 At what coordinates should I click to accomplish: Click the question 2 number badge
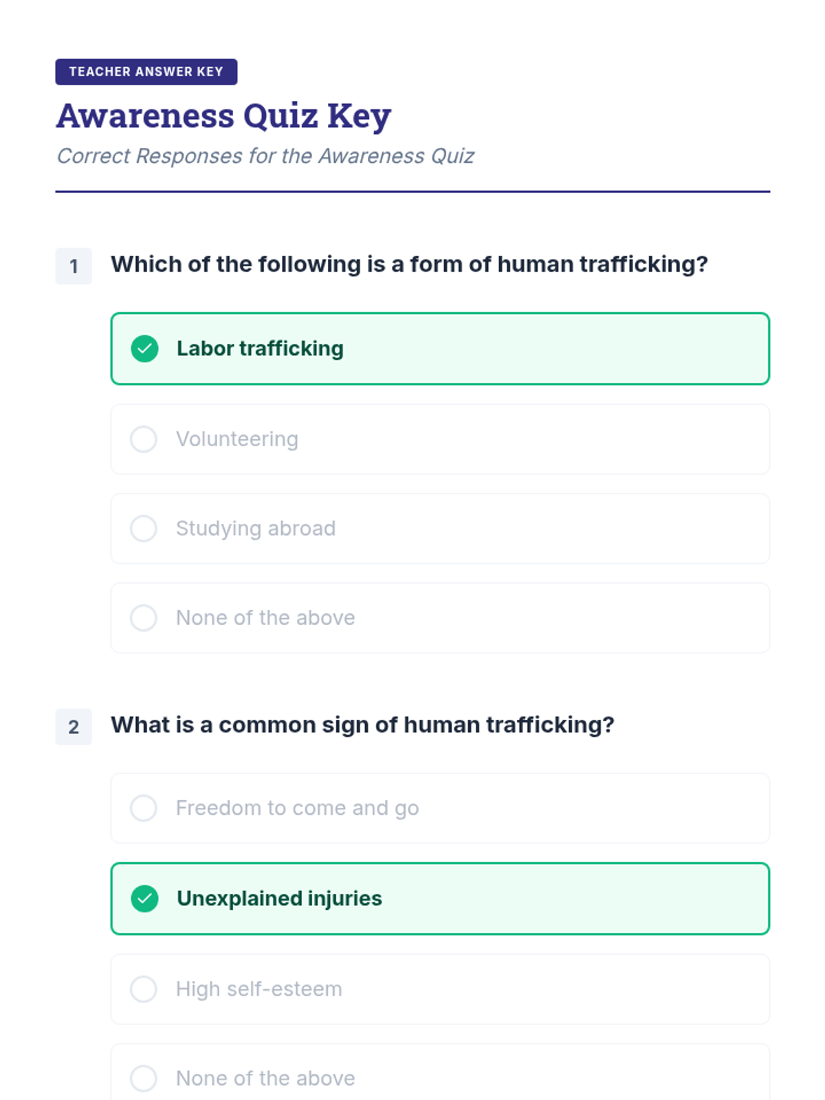click(x=74, y=727)
